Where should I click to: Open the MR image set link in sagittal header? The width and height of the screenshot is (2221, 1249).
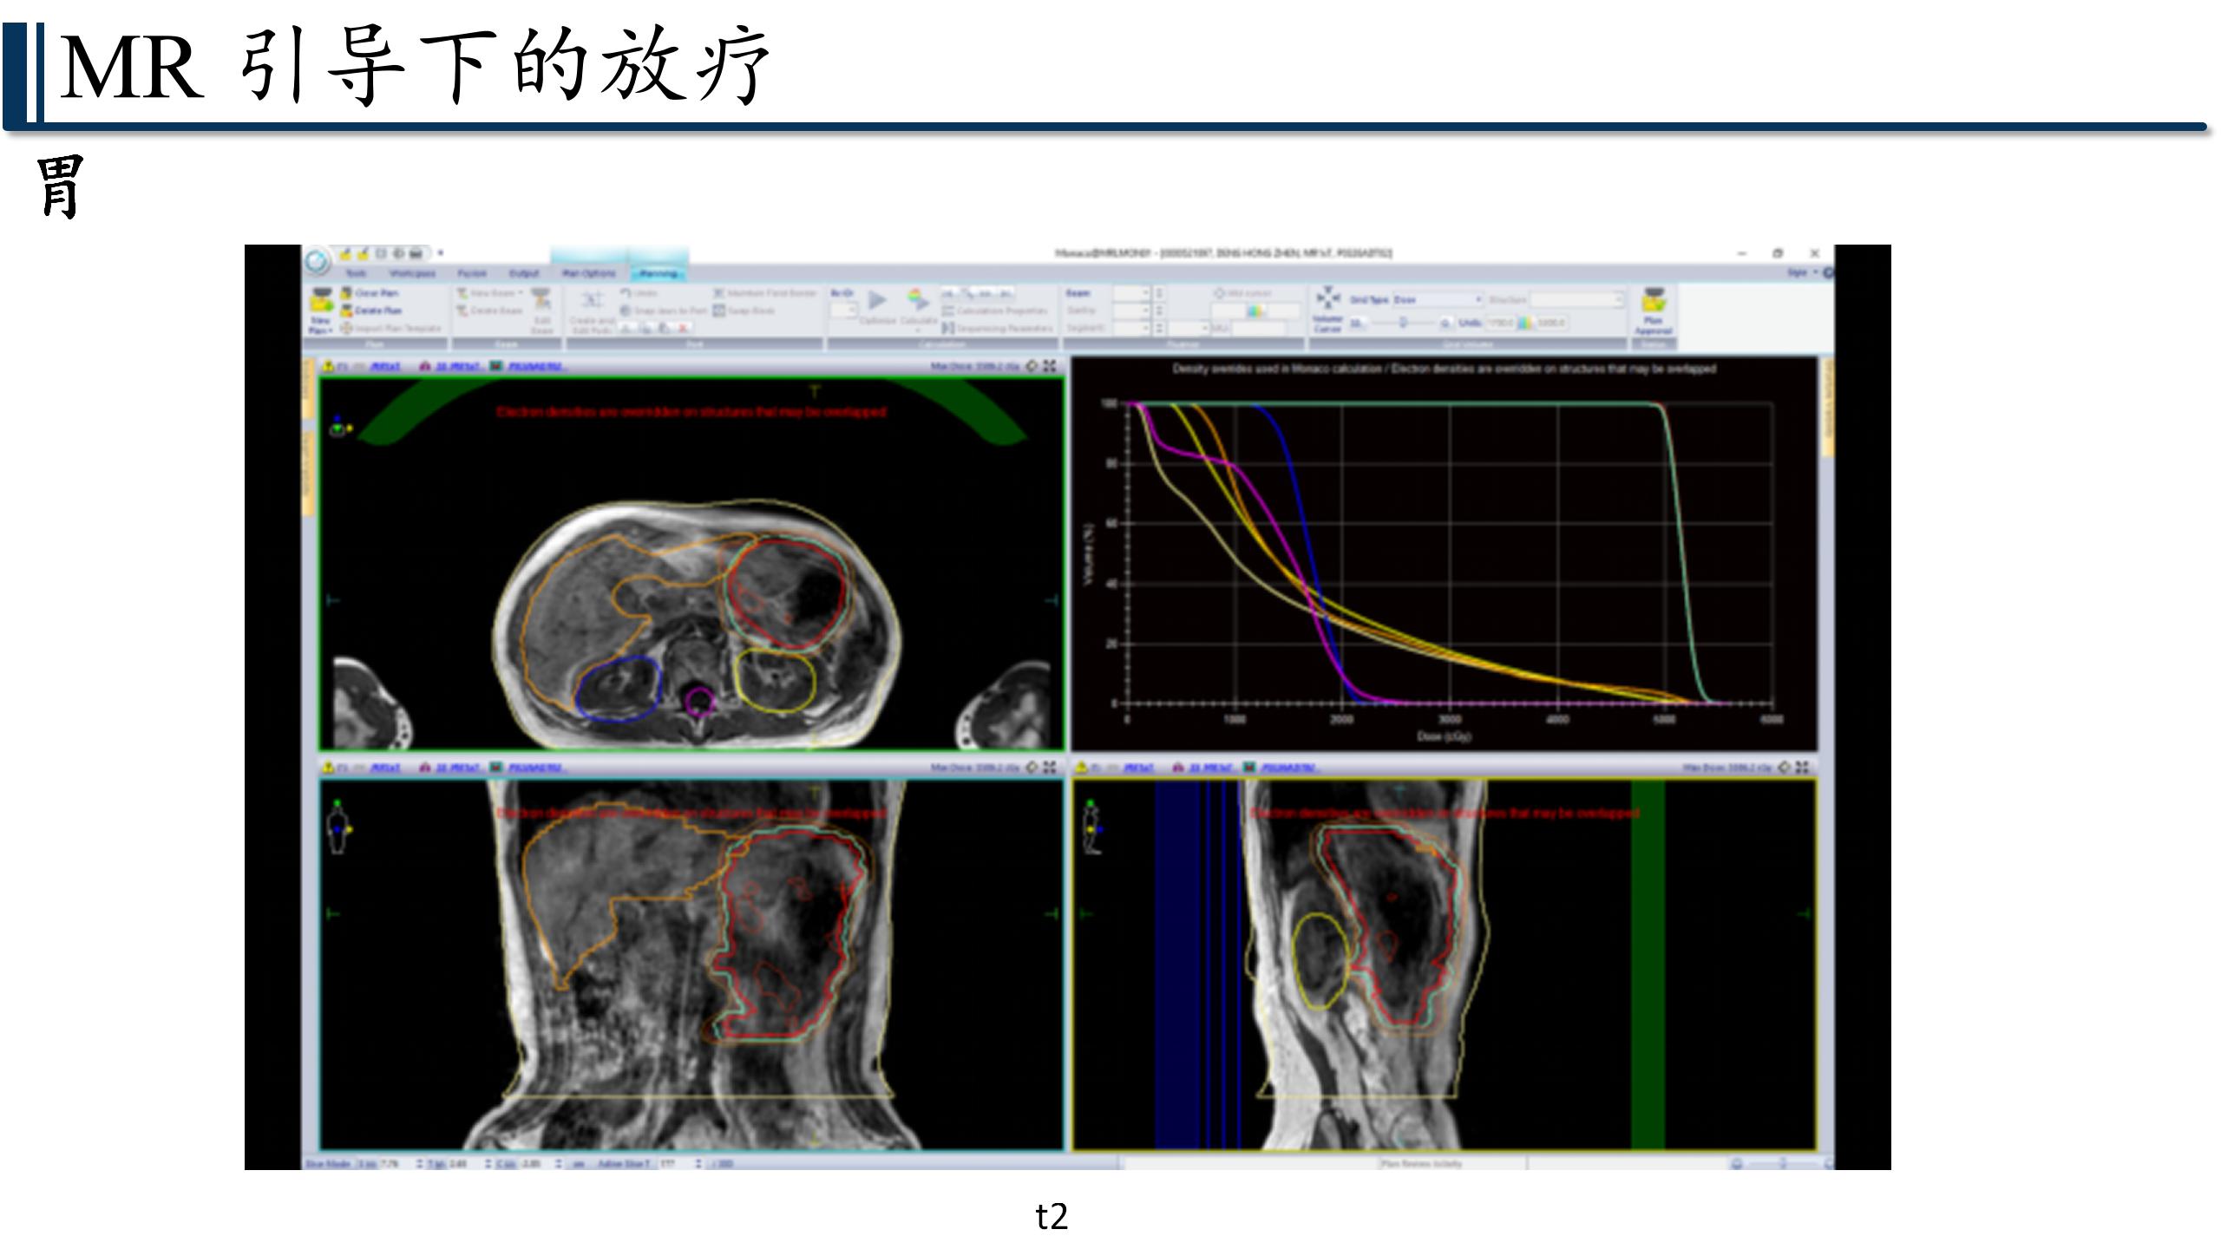pyautogui.click(x=1138, y=768)
